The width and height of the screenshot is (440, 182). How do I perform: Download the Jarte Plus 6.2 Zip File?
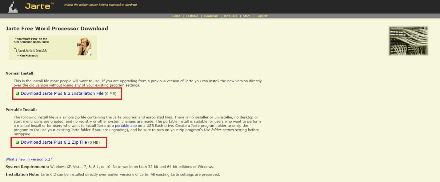tap(54, 142)
